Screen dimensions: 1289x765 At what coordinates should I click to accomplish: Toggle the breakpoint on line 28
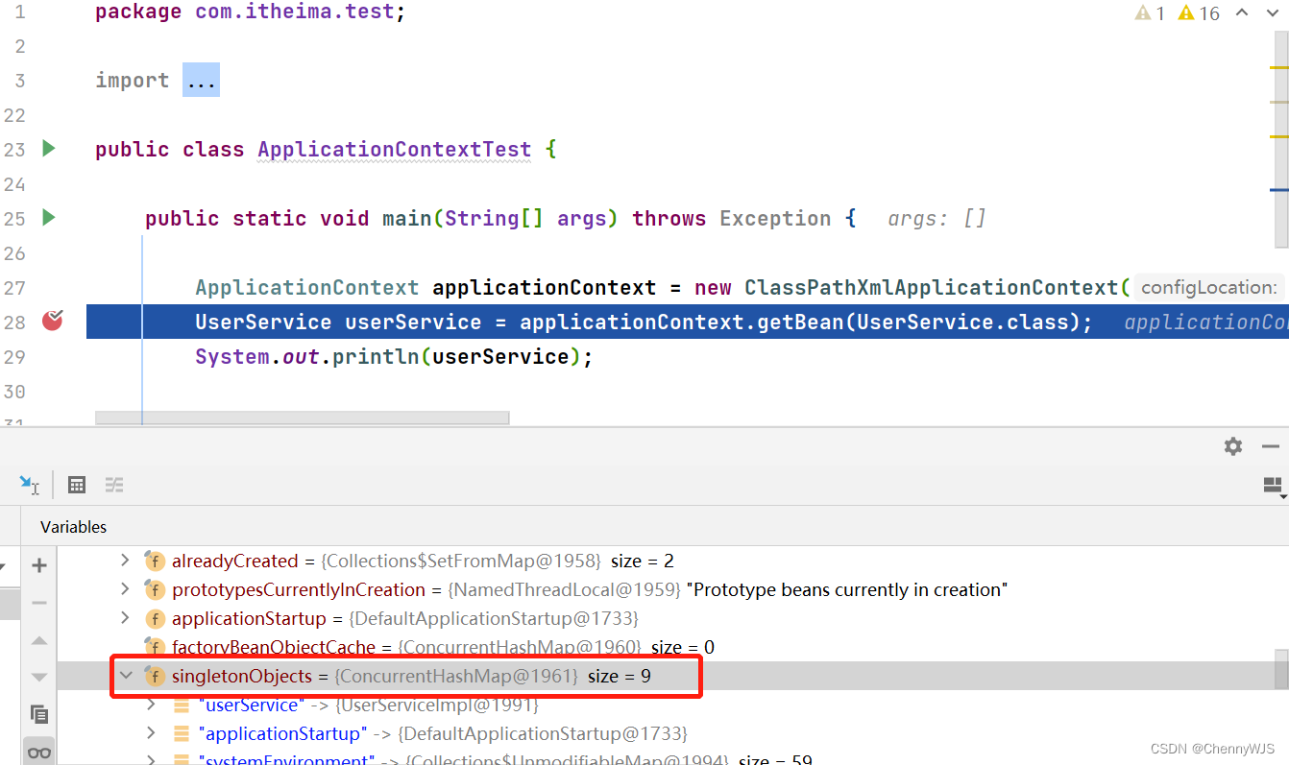tap(52, 321)
